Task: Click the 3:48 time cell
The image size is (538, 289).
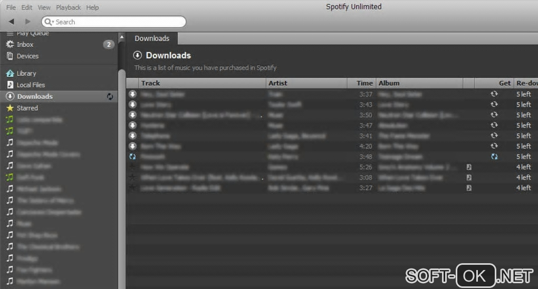Action: 366,157
